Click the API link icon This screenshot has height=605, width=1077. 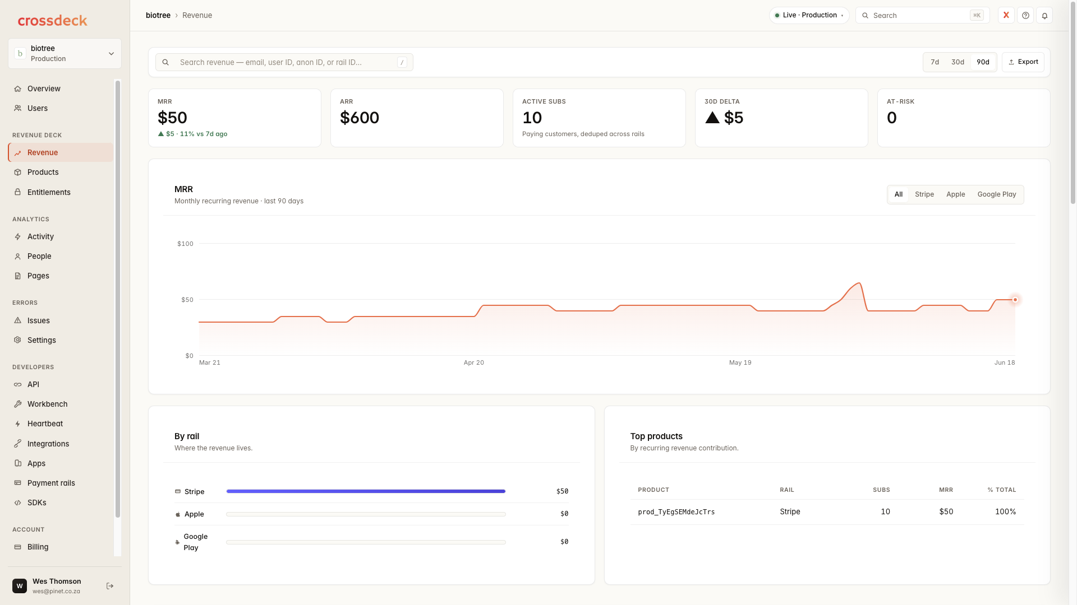(17, 385)
